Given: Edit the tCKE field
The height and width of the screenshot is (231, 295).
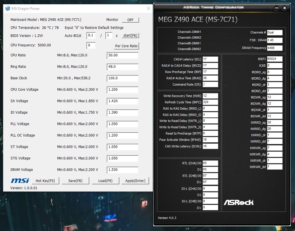Looking at the screenshot, I should [x=275, y=66].
